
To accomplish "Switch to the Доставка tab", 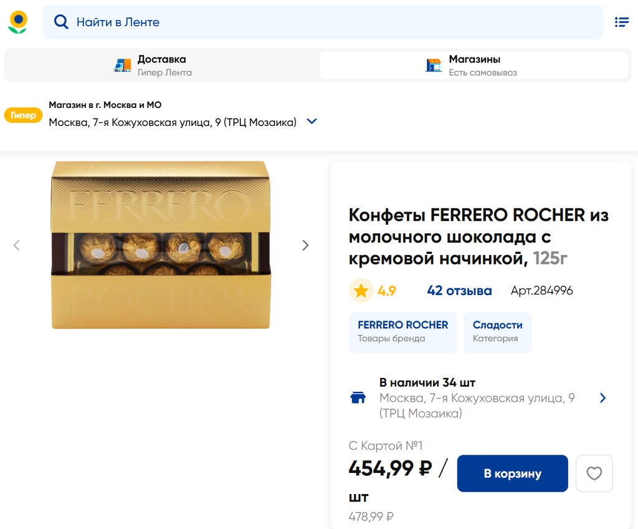I will point(162,65).
